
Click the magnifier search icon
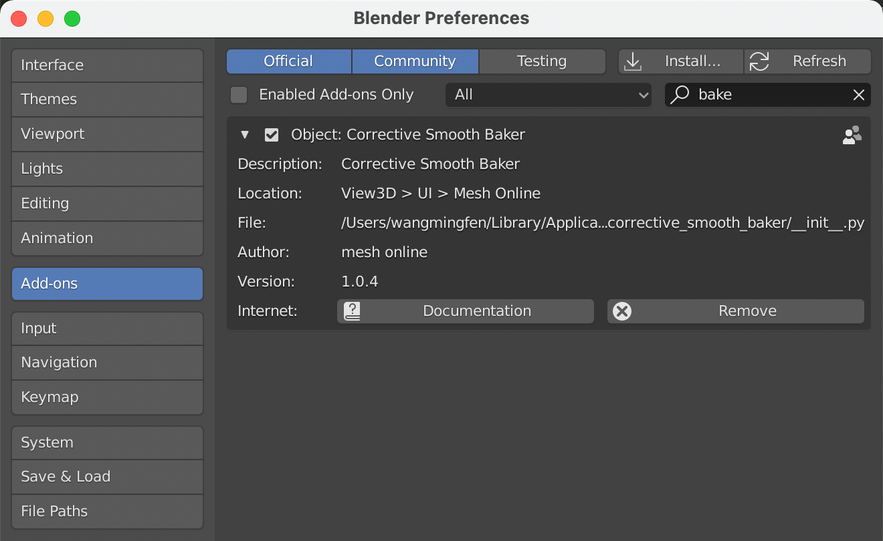(x=680, y=95)
